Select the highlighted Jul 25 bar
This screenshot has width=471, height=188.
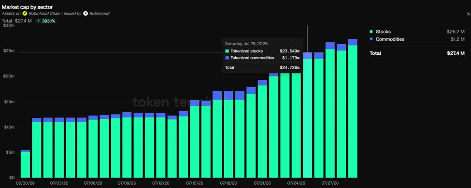[x=307, y=115]
